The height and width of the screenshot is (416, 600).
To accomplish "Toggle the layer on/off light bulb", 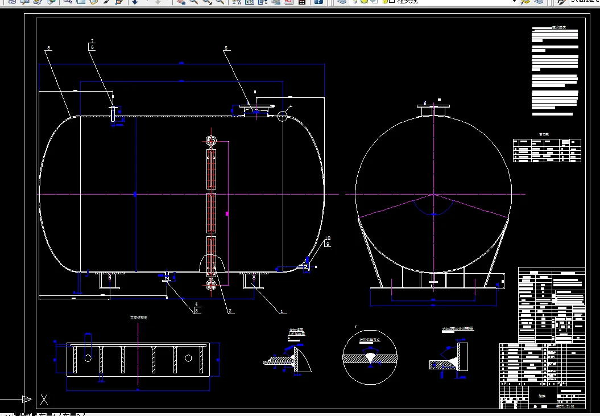I will pyautogui.click(x=355, y=2).
